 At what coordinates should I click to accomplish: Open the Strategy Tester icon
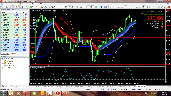tap(27, 7)
